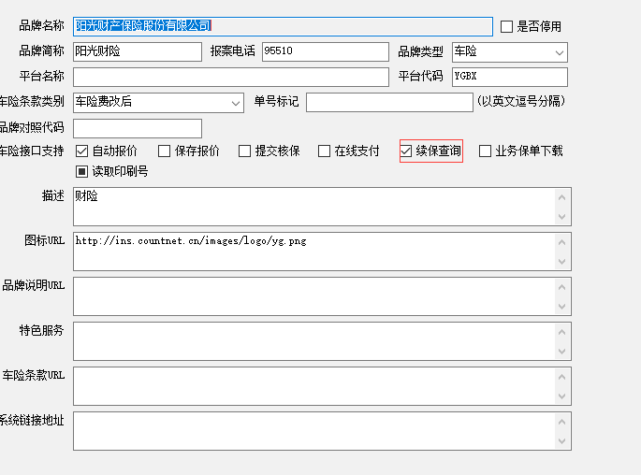Click the 车险条款URL scrollbar up arrow
Image resolution: width=641 pixels, height=475 pixels.
[562, 377]
